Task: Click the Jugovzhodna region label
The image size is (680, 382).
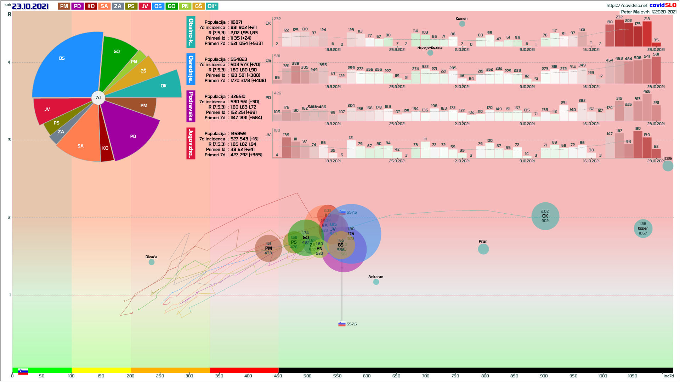Action: click(191, 144)
